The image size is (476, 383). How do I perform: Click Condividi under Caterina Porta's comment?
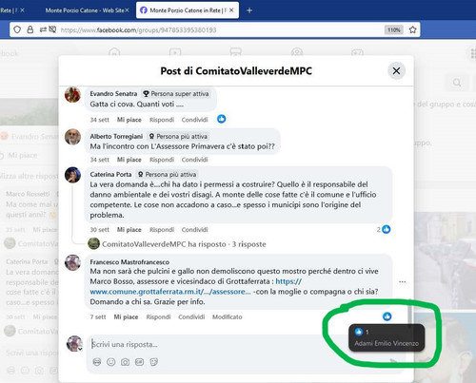click(x=194, y=230)
